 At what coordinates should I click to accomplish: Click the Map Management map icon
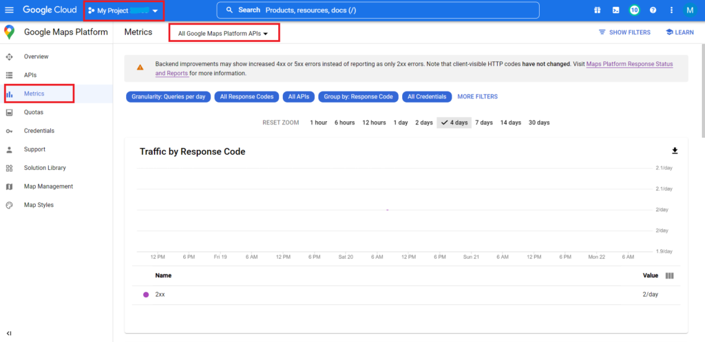click(9, 186)
